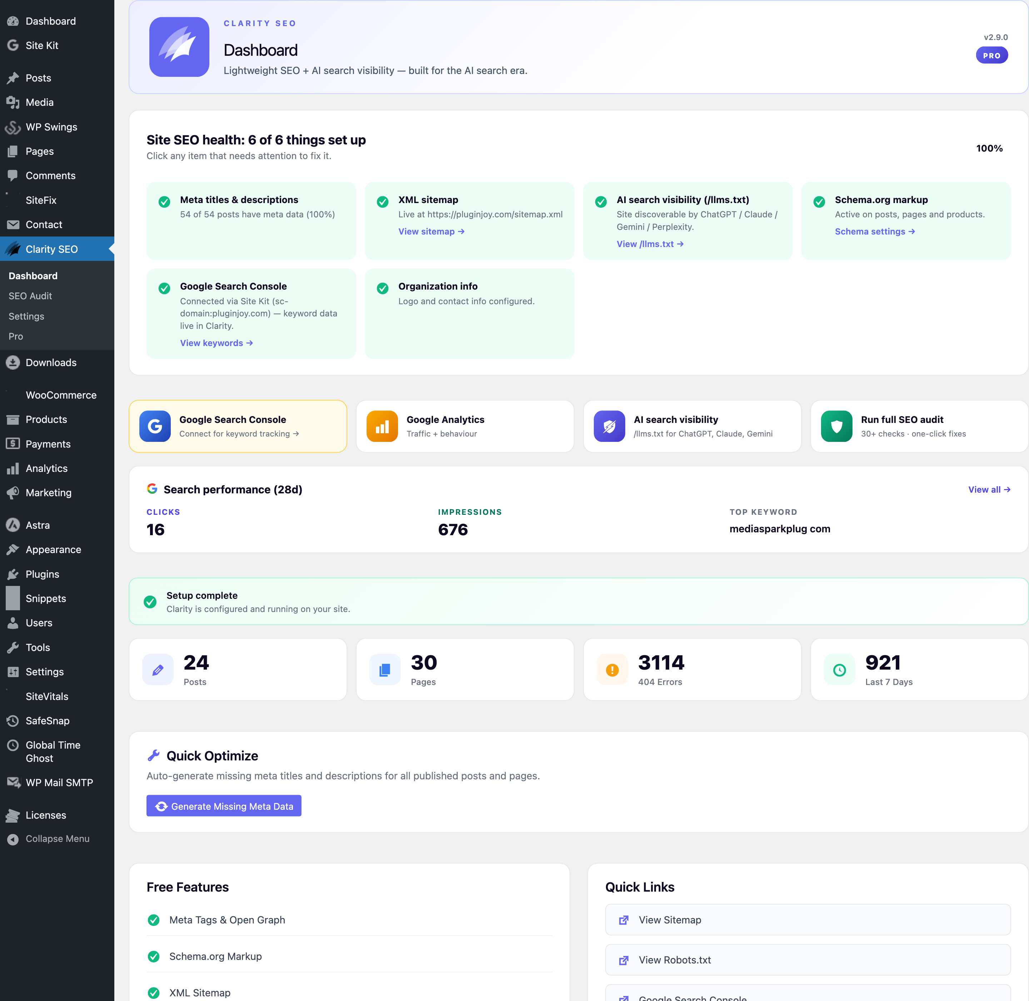Screen dimensions: 1029x1001
Task: Click the Comments bubble icon
Action: (x=13, y=176)
